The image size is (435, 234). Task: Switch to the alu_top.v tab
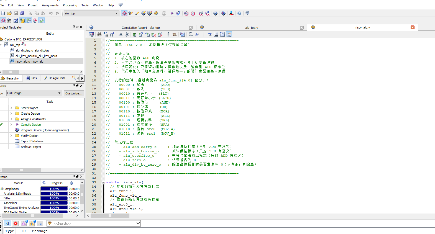click(x=252, y=28)
